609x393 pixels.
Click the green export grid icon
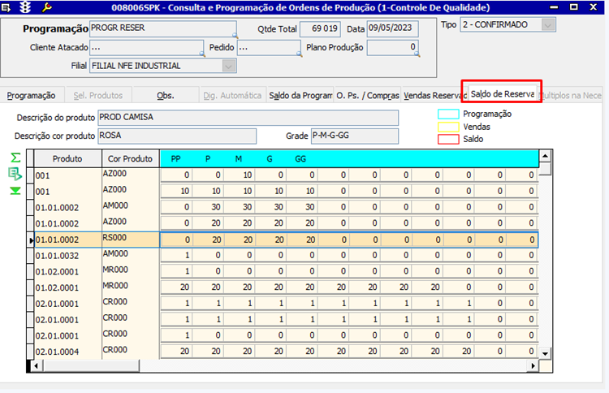[15, 174]
